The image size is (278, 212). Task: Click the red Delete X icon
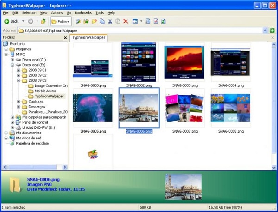tap(126, 21)
